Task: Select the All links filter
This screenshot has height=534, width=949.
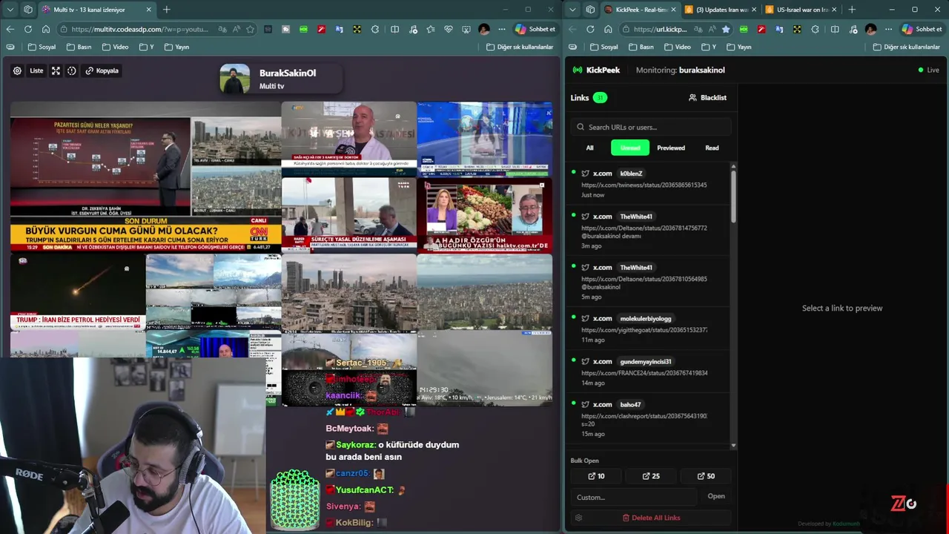Action: pos(590,148)
